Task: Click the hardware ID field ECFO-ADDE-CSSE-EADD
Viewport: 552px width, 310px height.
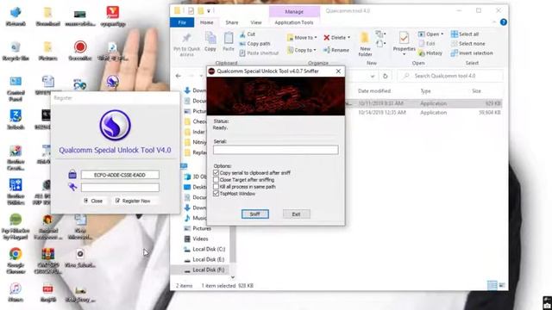Action: (x=120, y=175)
